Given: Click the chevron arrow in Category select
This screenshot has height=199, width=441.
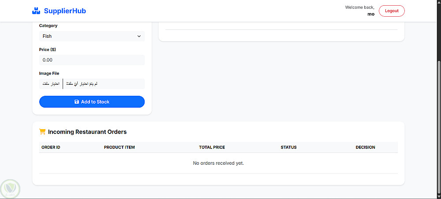Looking at the screenshot, I should [x=139, y=36].
